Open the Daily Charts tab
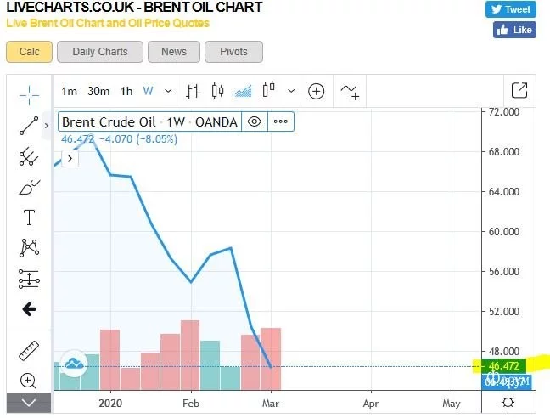Image resolution: width=550 pixels, height=418 pixels. tap(100, 52)
